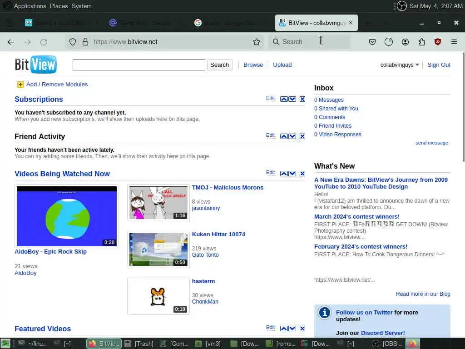
Task: Open Read more in our Blog
Action: [x=423, y=294]
